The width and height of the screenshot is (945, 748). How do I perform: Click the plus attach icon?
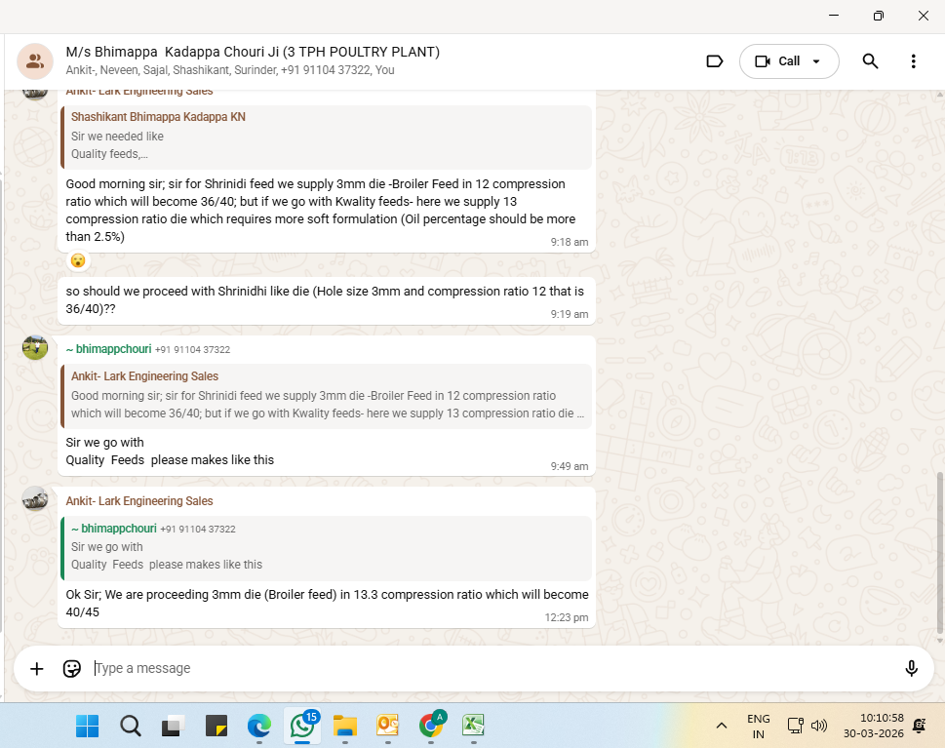coord(37,668)
